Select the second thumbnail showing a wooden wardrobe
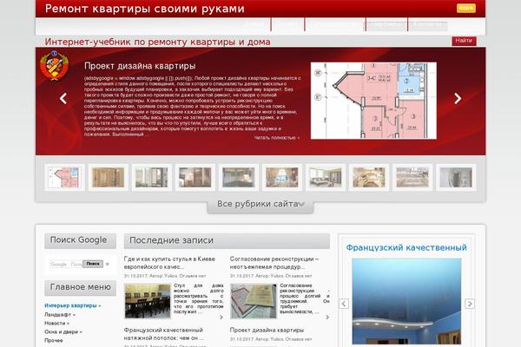 (x=109, y=177)
